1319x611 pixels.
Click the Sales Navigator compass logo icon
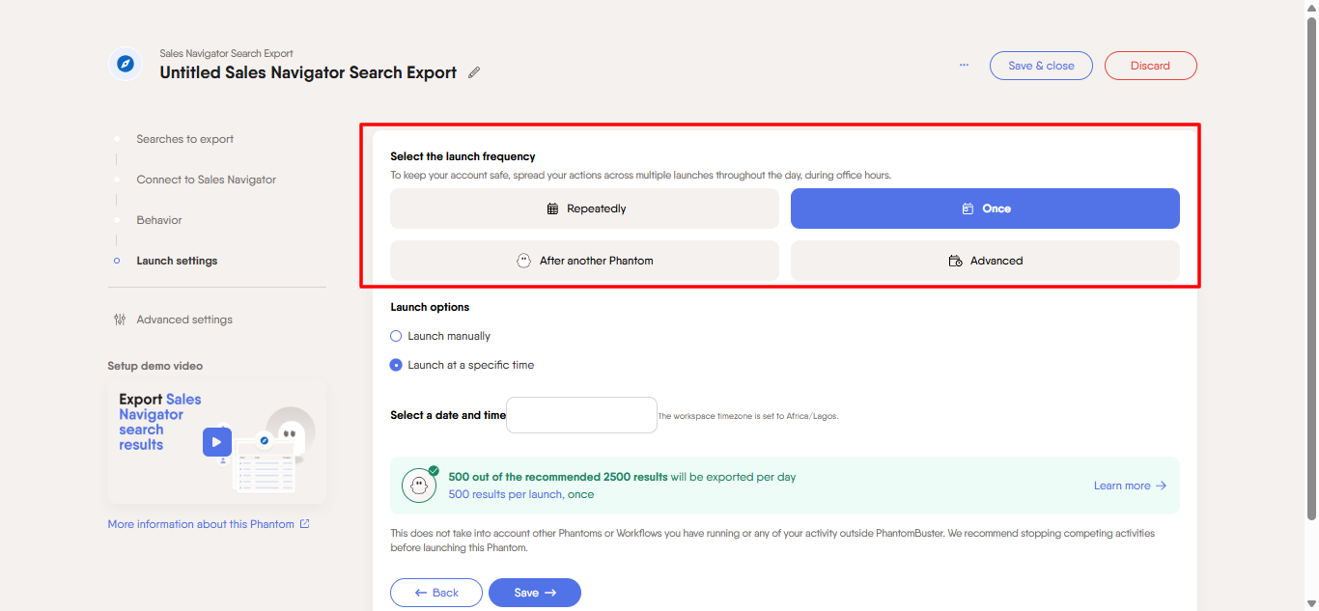(x=125, y=65)
